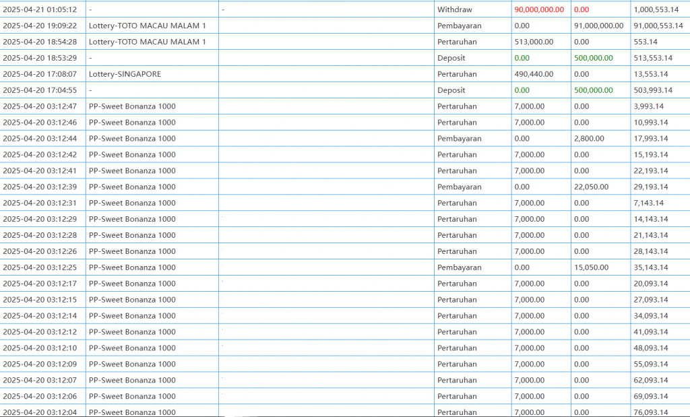This screenshot has height=417, width=690.
Task: Select balance 91,000,553.14
Action: [658, 26]
